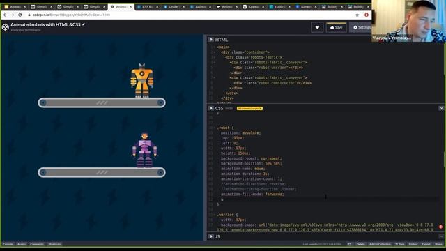
Task: Fold the second robots-fabric__conveyor div
Action: (x=215, y=78)
